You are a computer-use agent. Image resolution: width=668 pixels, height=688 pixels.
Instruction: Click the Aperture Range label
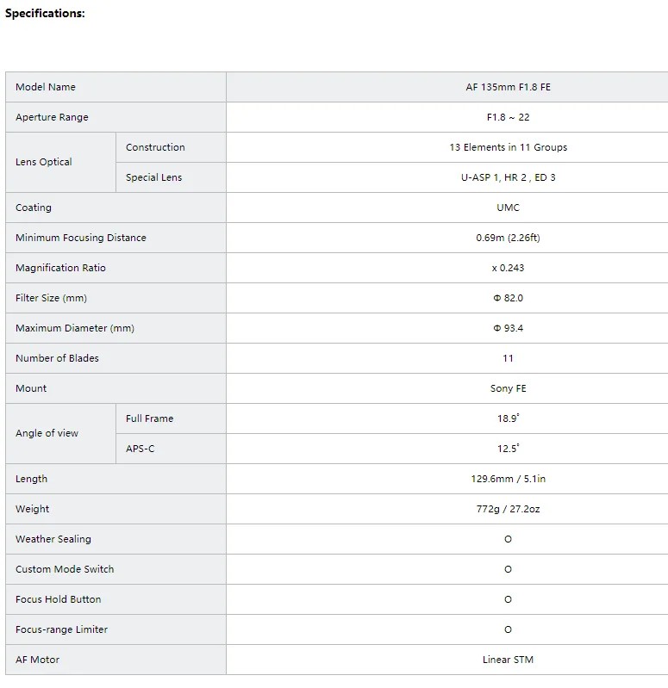52,117
